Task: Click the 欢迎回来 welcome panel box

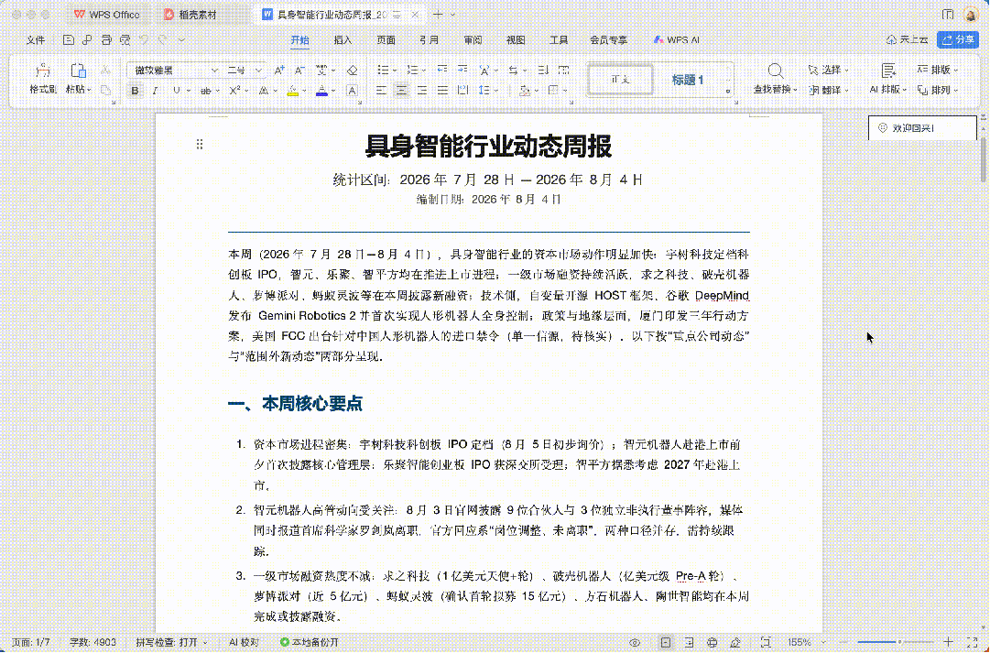Action: [922, 128]
